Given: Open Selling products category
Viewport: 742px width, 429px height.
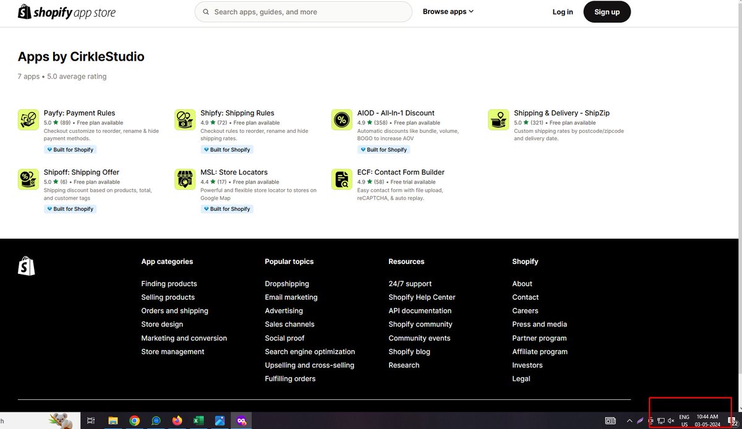Looking at the screenshot, I should (x=168, y=297).
